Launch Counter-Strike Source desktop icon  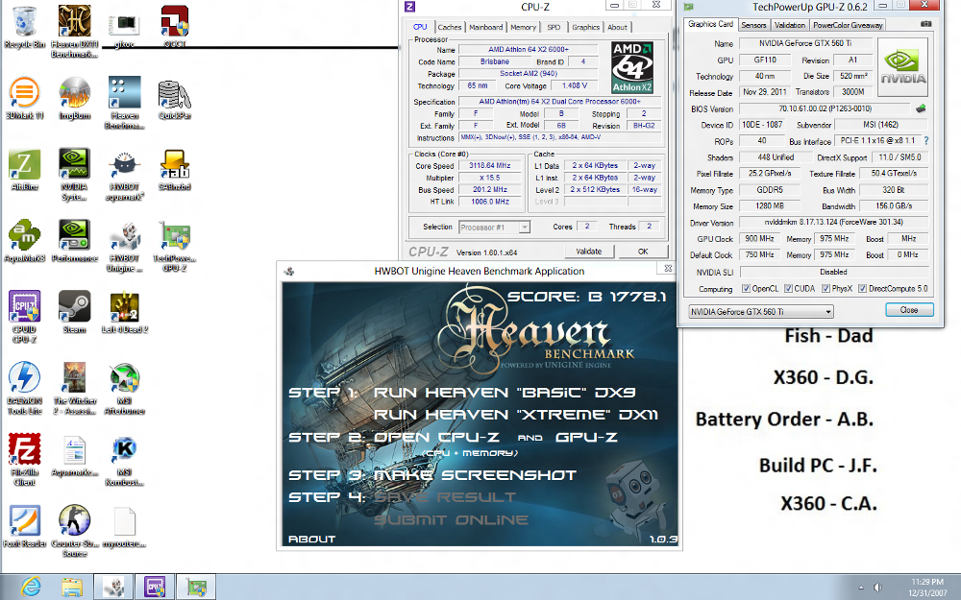click(x=75, y=531)
